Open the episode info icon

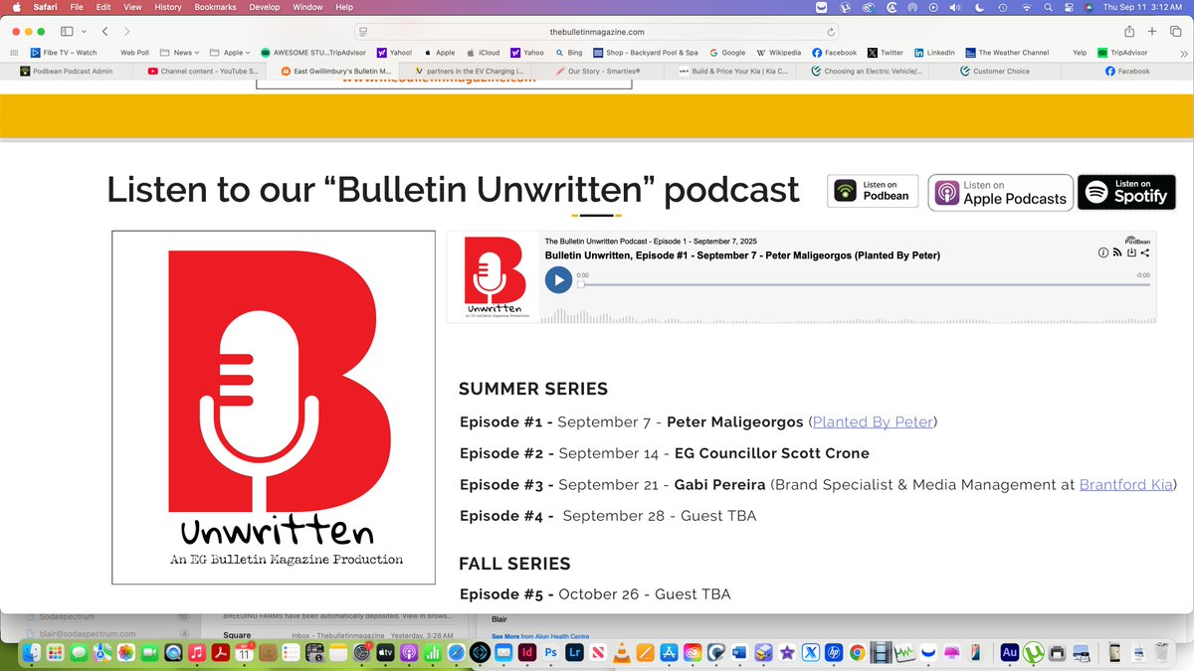click(x=1103, y=252)
